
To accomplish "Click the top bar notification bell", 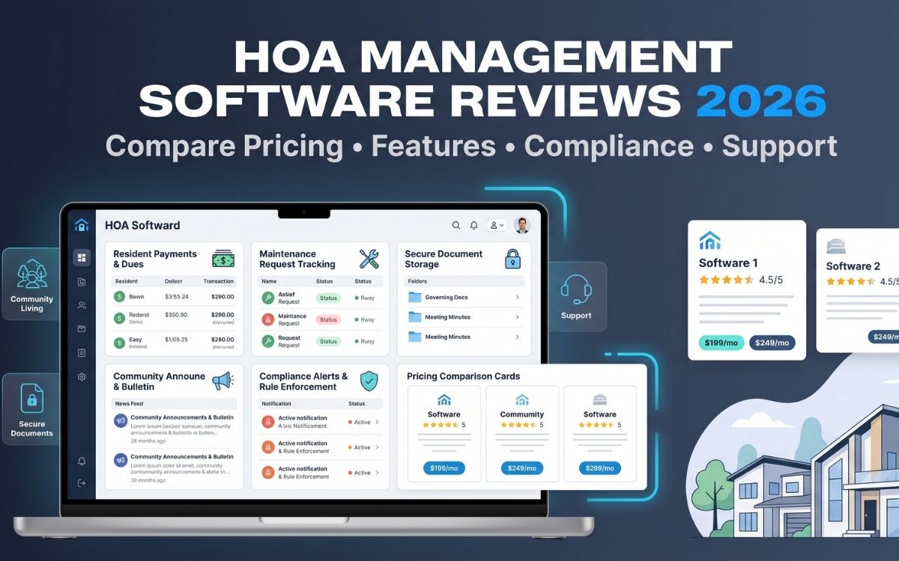I will (474, 225).
